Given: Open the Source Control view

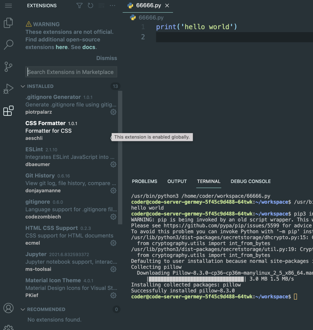Looking at the screenshot, I should 8,67.
